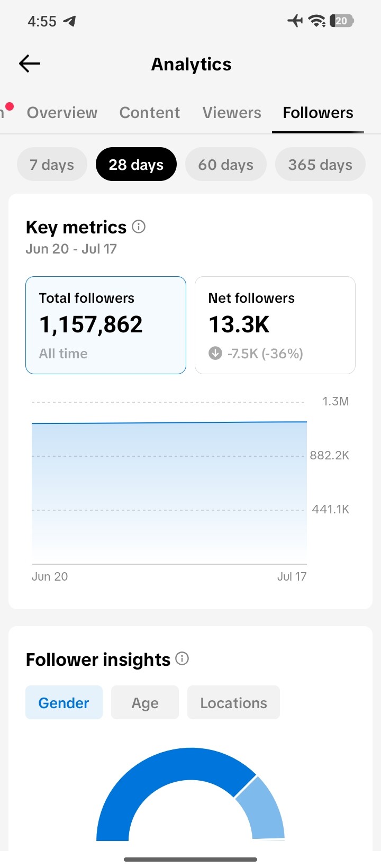The image size is (381, 868).
Task: Switch to the Overview tab
Action: (62, 112)
